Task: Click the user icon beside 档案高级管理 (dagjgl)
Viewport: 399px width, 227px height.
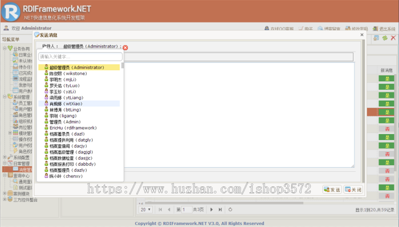Action: (x=47, y=152)
